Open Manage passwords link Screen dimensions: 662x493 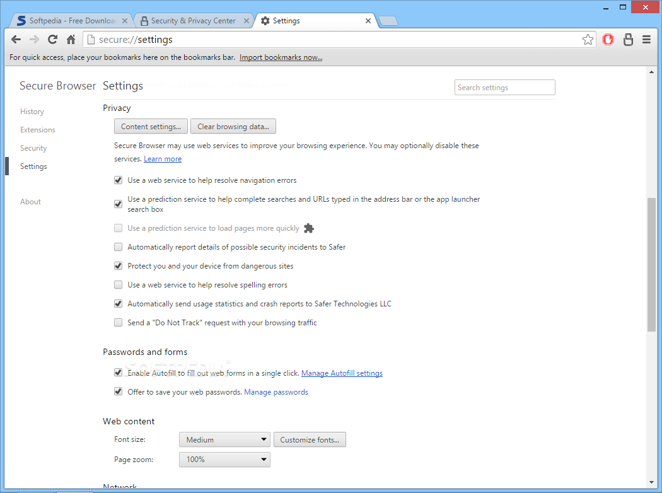tap(276, 392)
